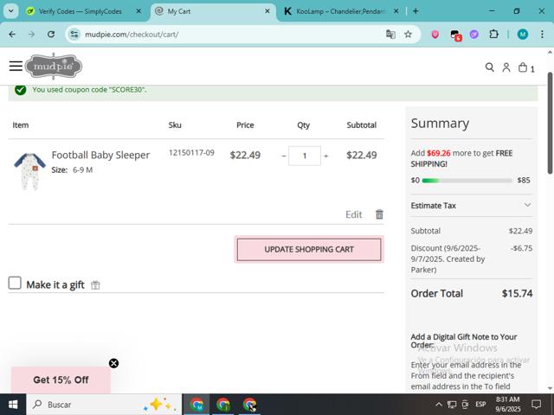Screen dimensions: 554x415
Task: Check the Make it a gift checkbox
Action: coord(15,283)
